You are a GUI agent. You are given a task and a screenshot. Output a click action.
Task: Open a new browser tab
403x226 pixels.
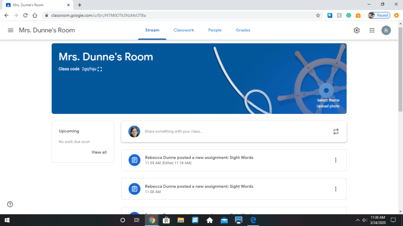pos(79,5)
